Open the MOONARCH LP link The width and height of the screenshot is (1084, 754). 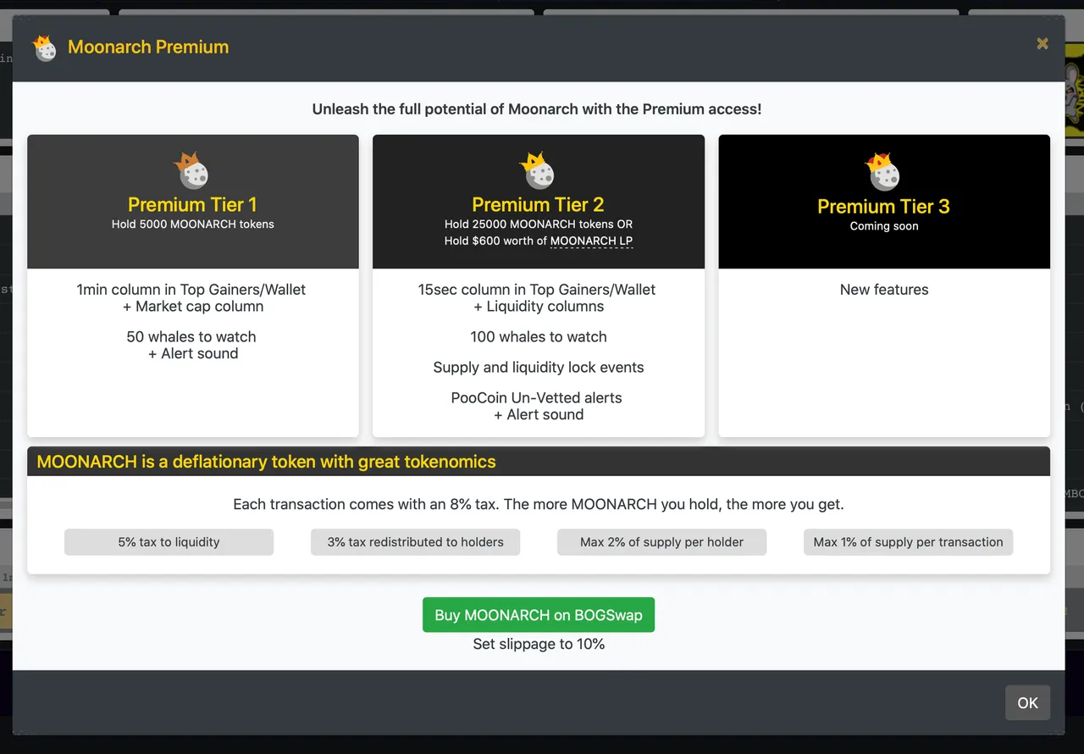[x=591, y=241]
